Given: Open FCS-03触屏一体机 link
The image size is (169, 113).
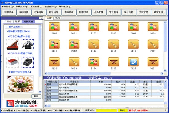Looking at the screenshot, I should click(19, 36).
